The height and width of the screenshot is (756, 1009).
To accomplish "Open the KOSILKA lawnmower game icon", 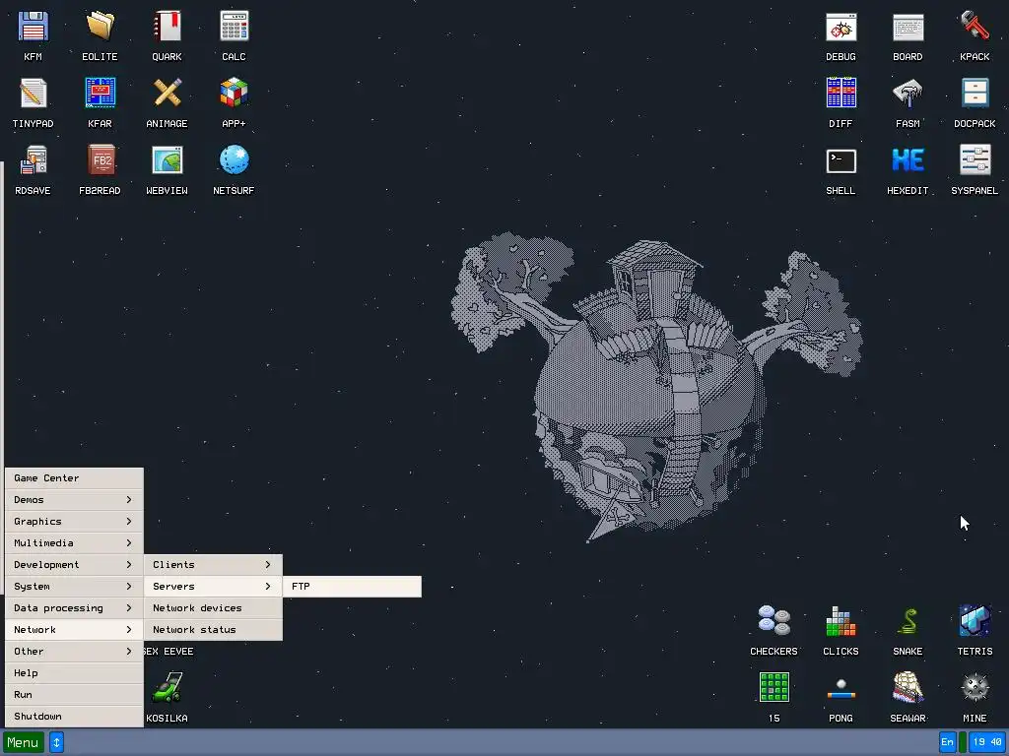I will pyautogui.click(x=167, y=688).
